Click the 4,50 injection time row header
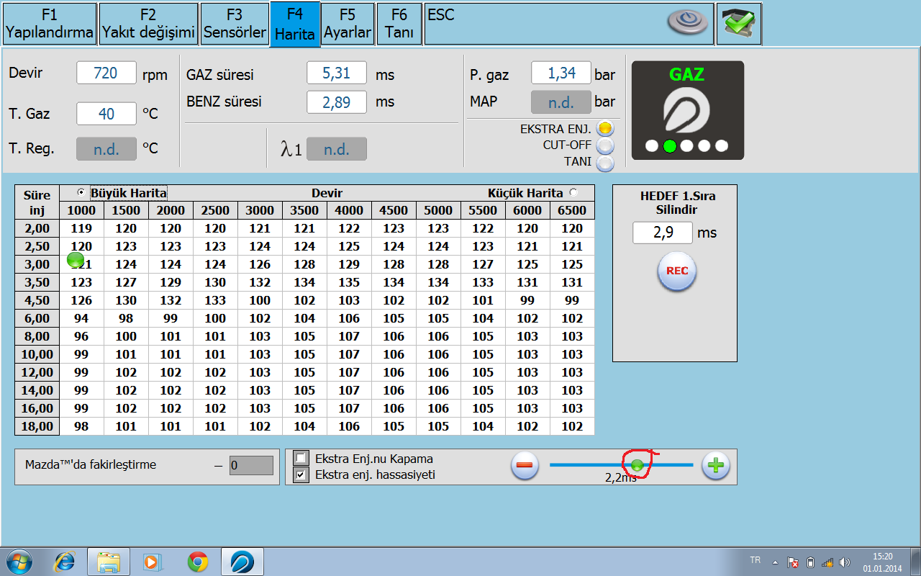The image size is (921, 576). 37,300
